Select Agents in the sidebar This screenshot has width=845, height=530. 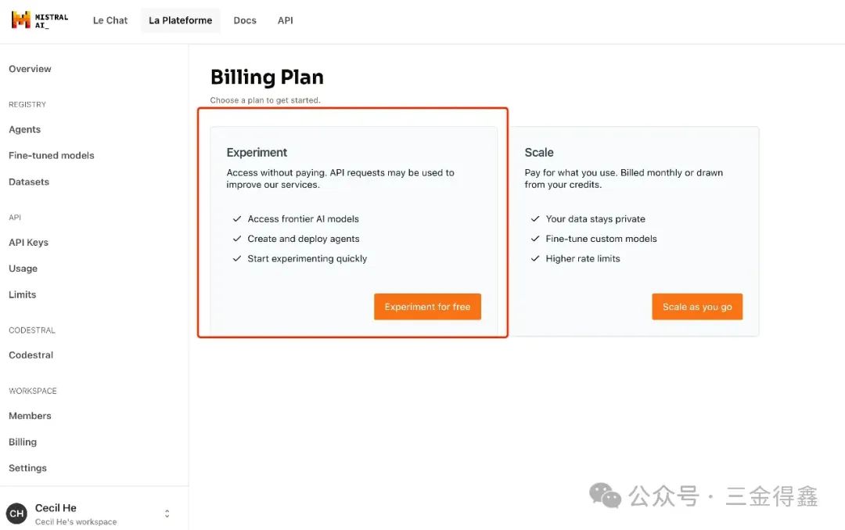(x=24, y=129)
